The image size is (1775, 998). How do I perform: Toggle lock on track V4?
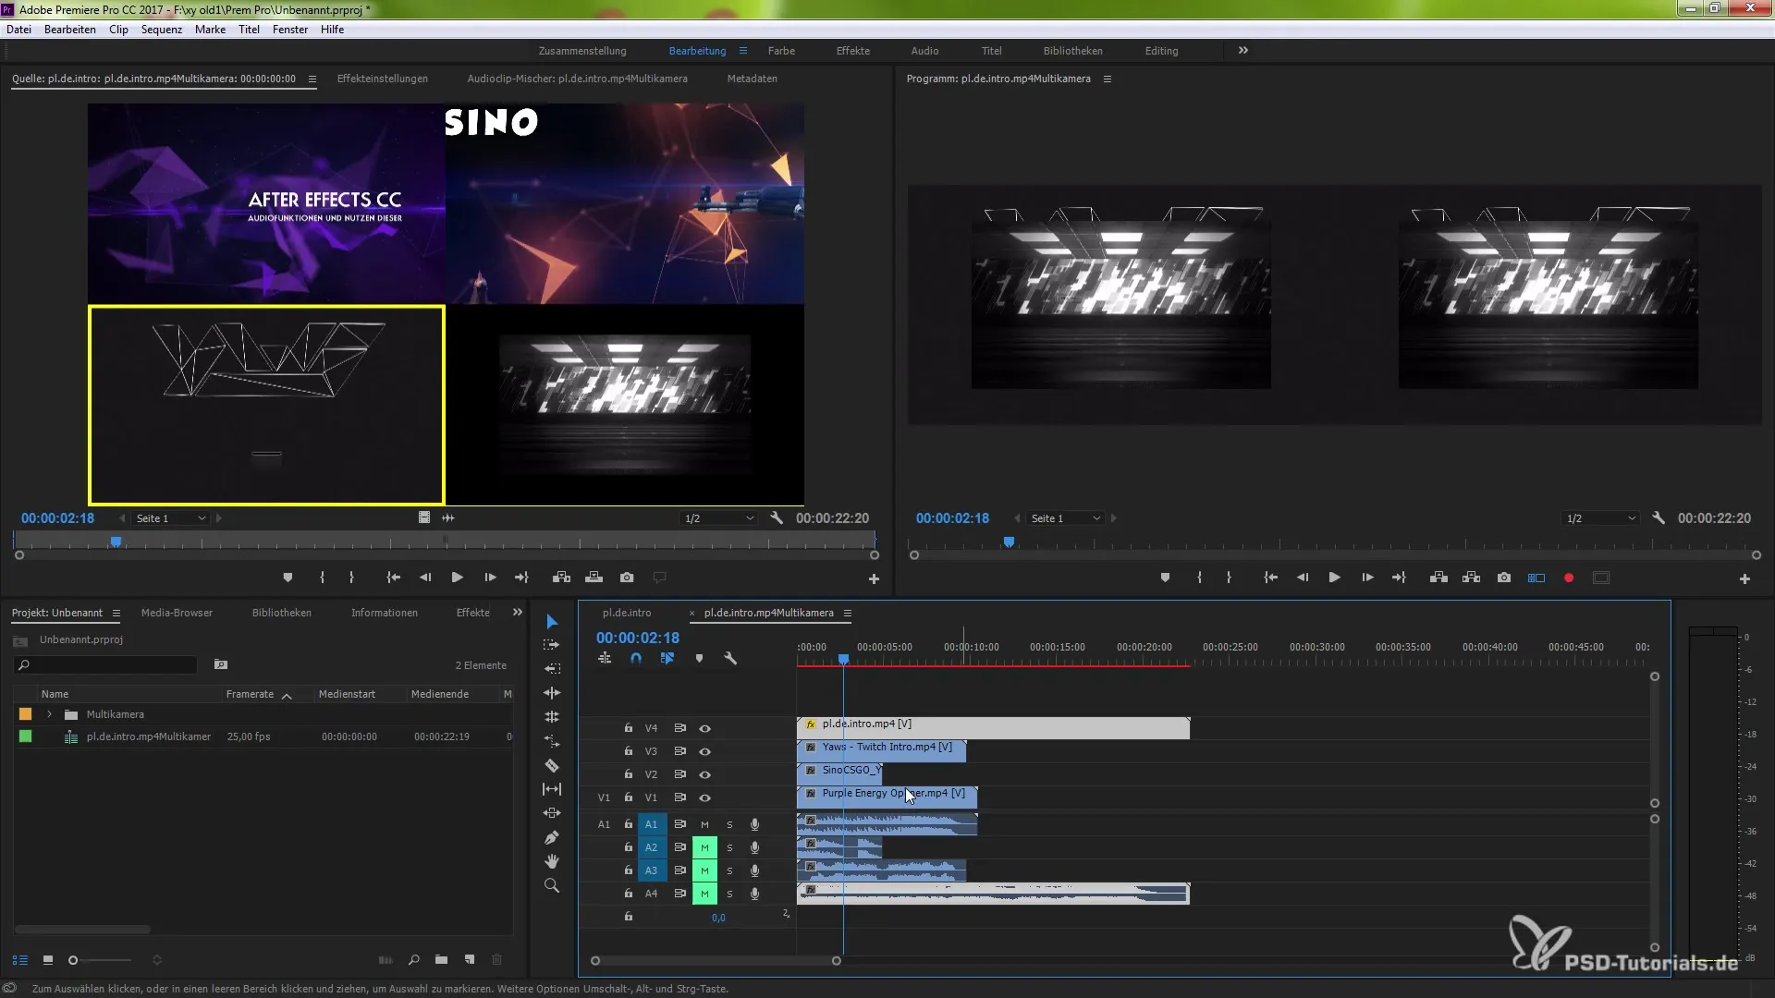click(629, 728)
